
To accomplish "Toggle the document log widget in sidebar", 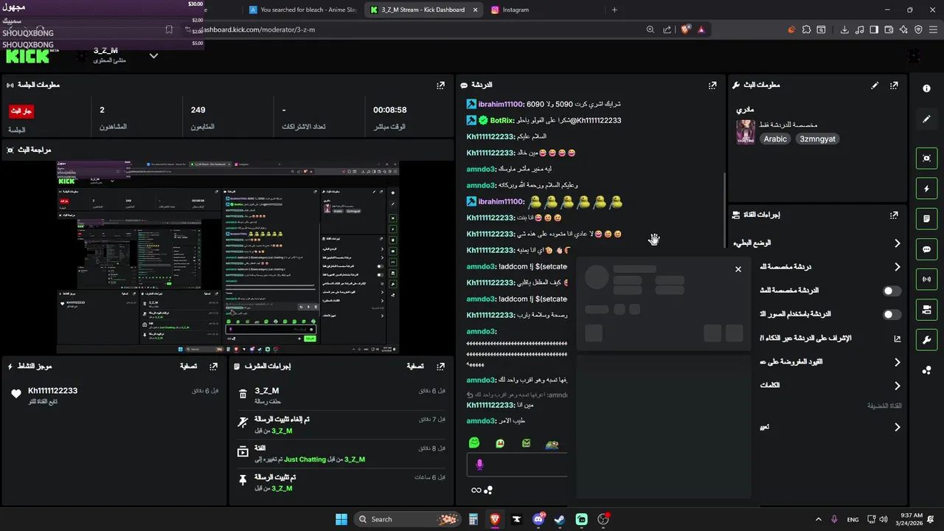I will click(926, 219).
